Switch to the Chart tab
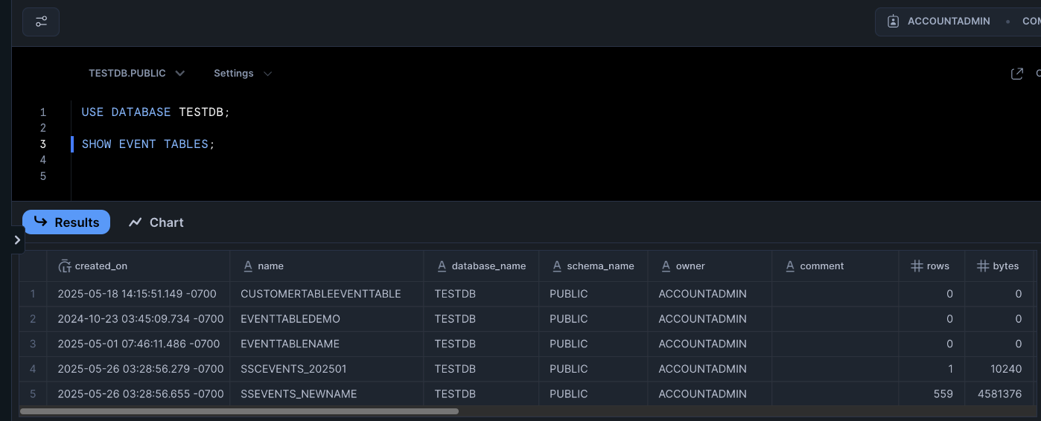 (156, 222)
